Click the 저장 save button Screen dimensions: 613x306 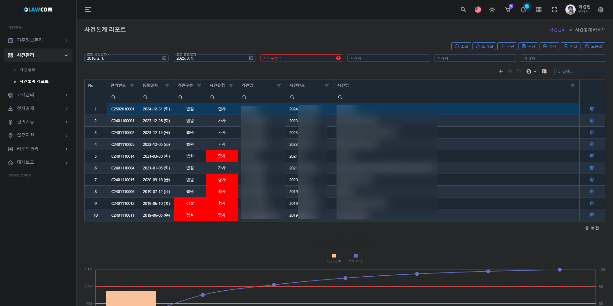click(528, 46)
